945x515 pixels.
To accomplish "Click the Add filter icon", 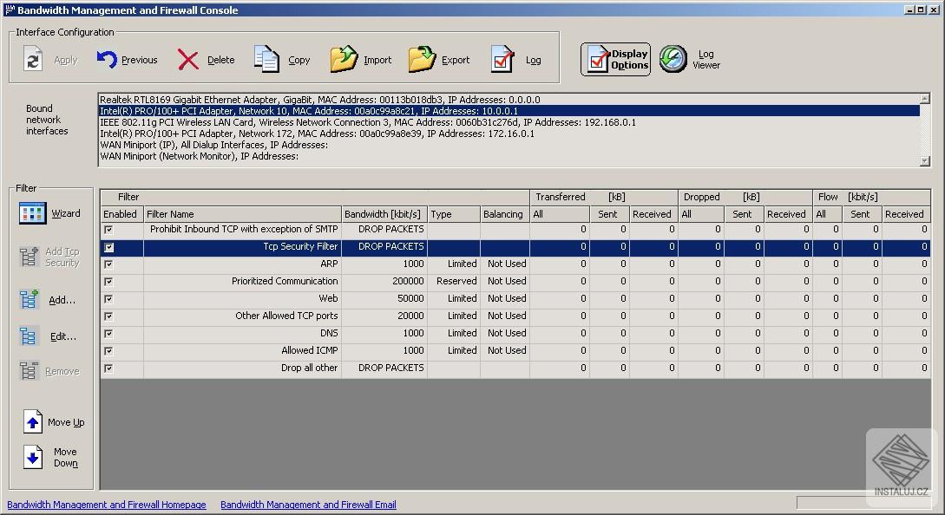I will (x=29, y=297).
